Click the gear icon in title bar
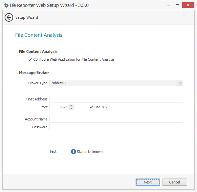The image size is (197, 192). pyautogui.click(x=6, y=5)
